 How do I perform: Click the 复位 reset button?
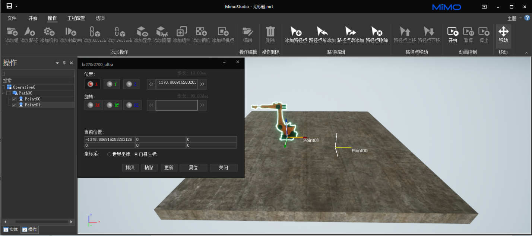tap(193, 168)
